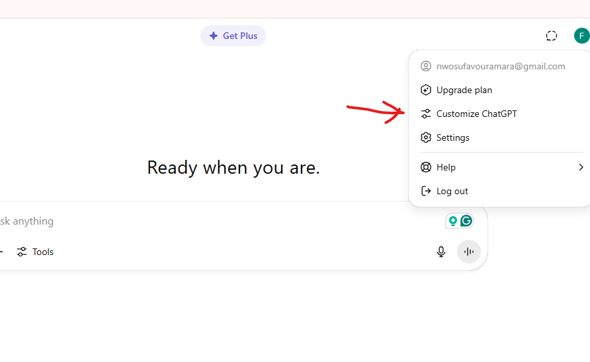This screenshot has height=362, width=590.
Task: Click the Grammarly G icon
Action: tap(466, 221)
